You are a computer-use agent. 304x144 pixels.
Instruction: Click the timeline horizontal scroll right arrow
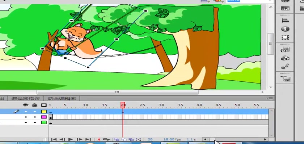click(x=265, y=139)
